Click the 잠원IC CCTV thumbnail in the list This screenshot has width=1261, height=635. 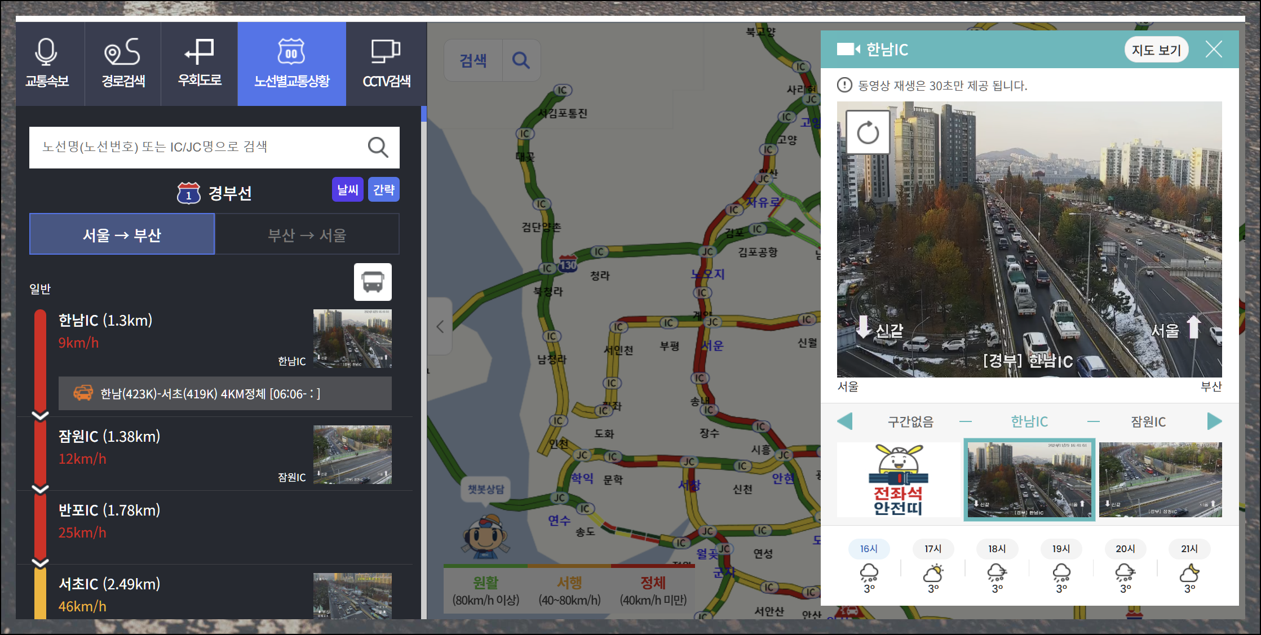[x=352, y=454]
